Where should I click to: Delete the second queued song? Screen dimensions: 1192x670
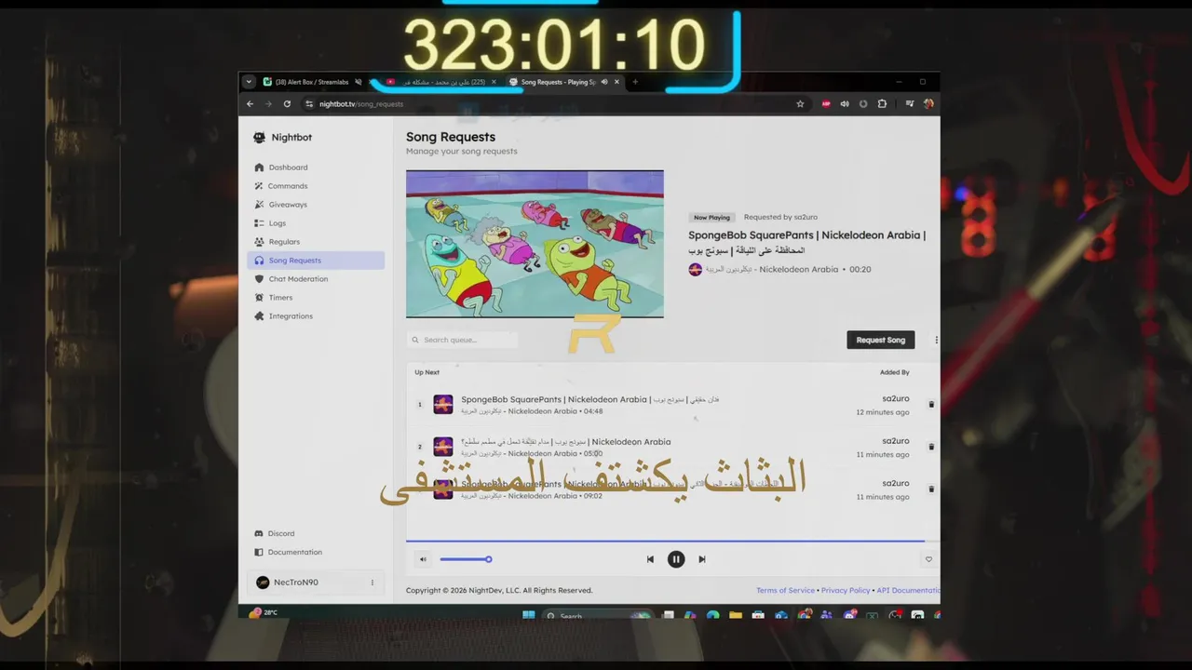pyautogui.click(x=931, y=447)
